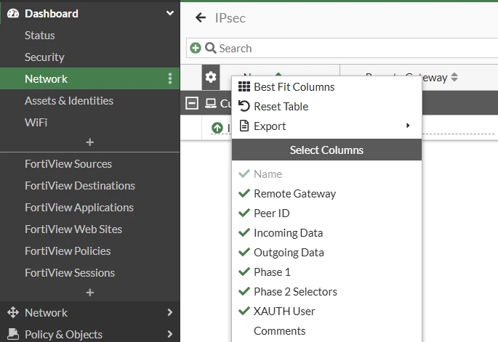The height and width of the screenshot is (342, 498).
Task: Expand Export submenu arrow
Action: [x=408, y=126]
